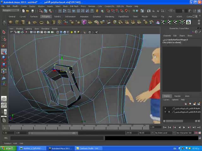Open the Edit Mesh menu
Image resolution: width=202 pixels, height=151 pixels.
[74, 6]
